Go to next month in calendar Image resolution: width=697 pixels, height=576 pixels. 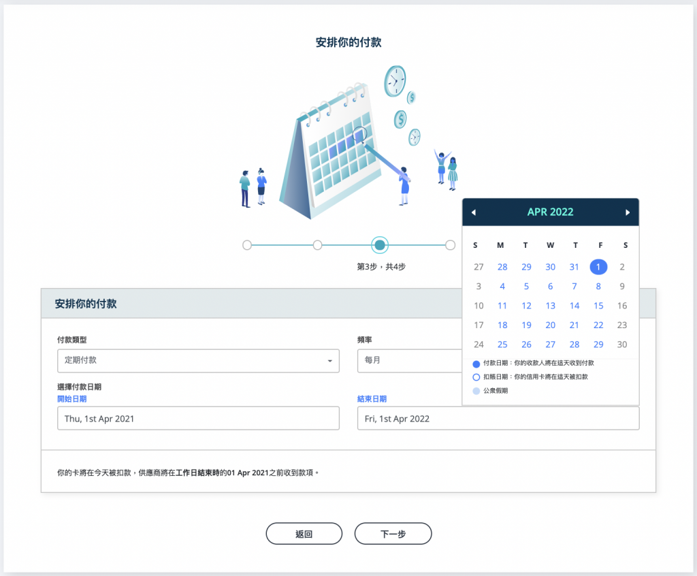click(x=627, y=212)
